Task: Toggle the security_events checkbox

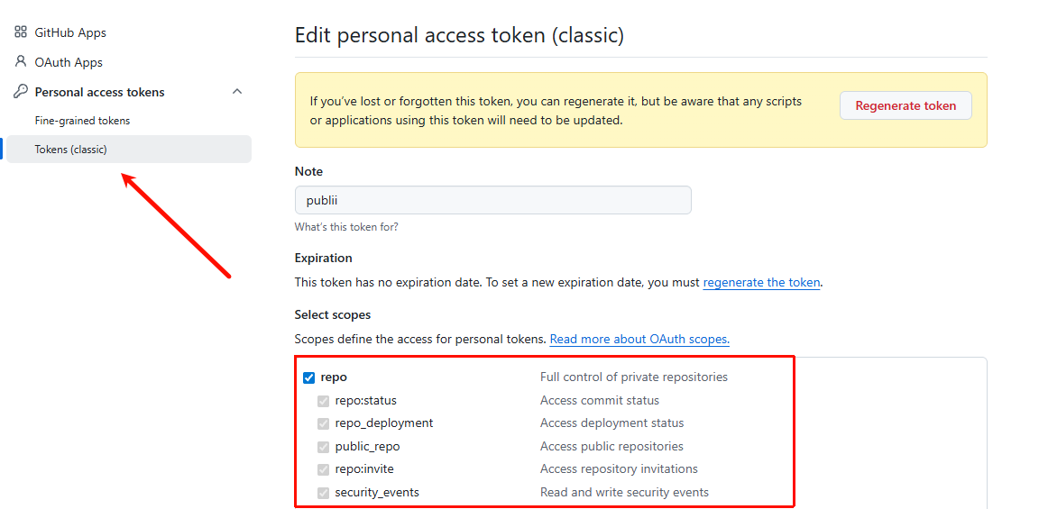Action: click(x=323, y=493)
